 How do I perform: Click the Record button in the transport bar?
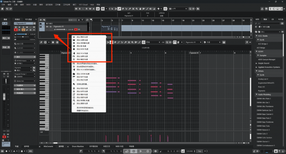pyautogui.click(x=148, y=151)
